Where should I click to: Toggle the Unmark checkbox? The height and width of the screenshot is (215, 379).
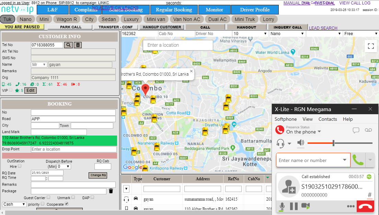[73, 197]
